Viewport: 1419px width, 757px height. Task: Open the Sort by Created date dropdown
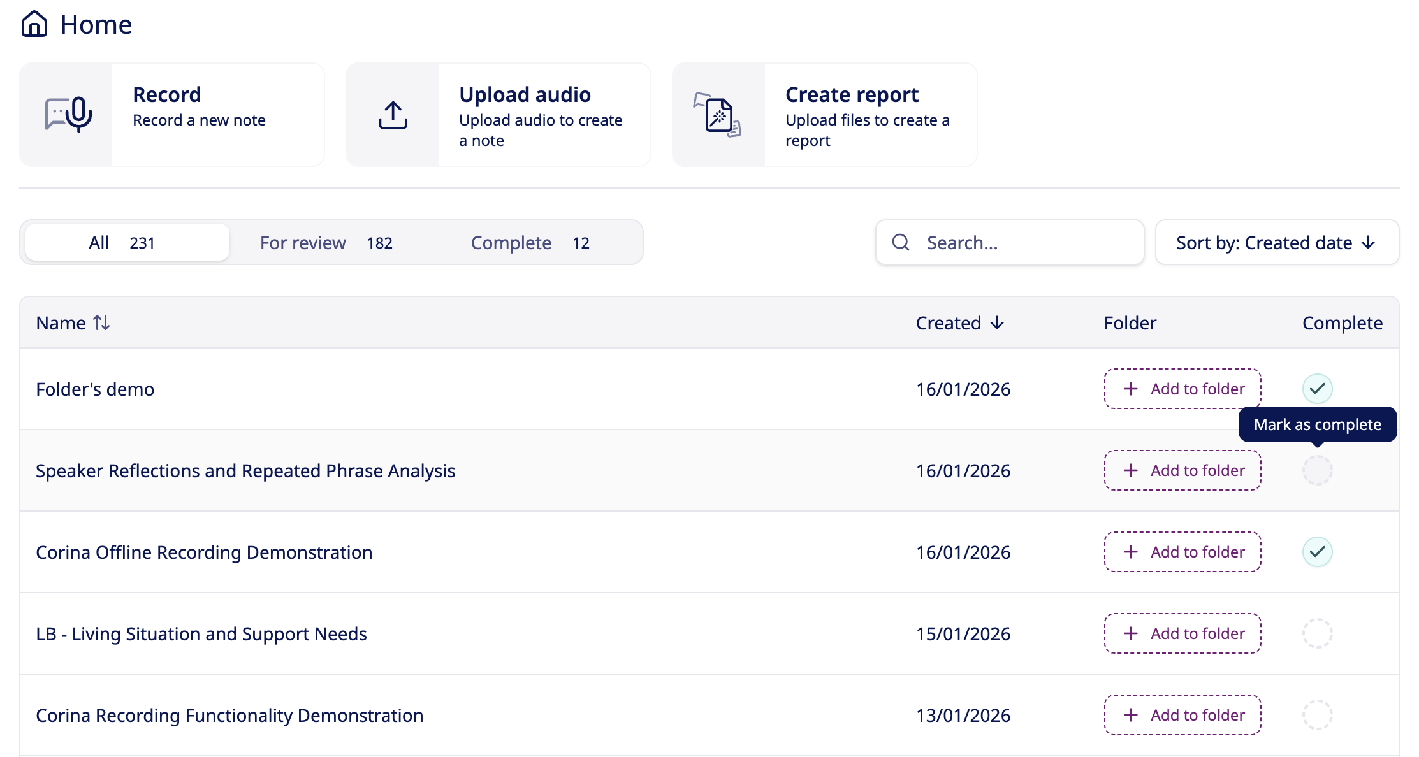tap(1277, 242)
